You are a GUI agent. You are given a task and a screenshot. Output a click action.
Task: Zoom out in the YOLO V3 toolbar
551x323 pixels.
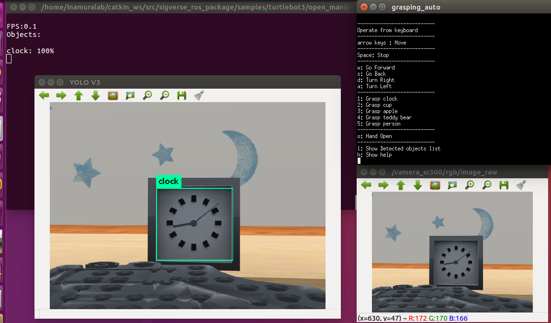165,95
